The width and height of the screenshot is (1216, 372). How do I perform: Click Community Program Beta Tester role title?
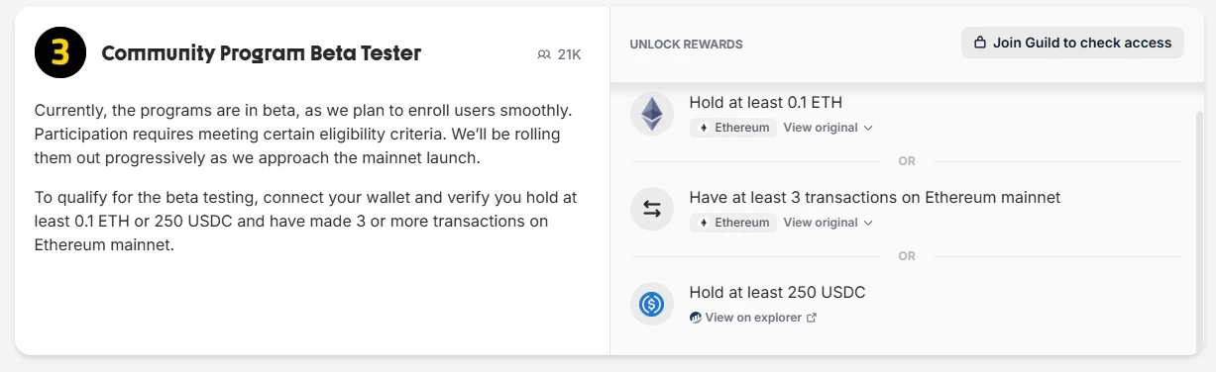(x=262, y=53)
